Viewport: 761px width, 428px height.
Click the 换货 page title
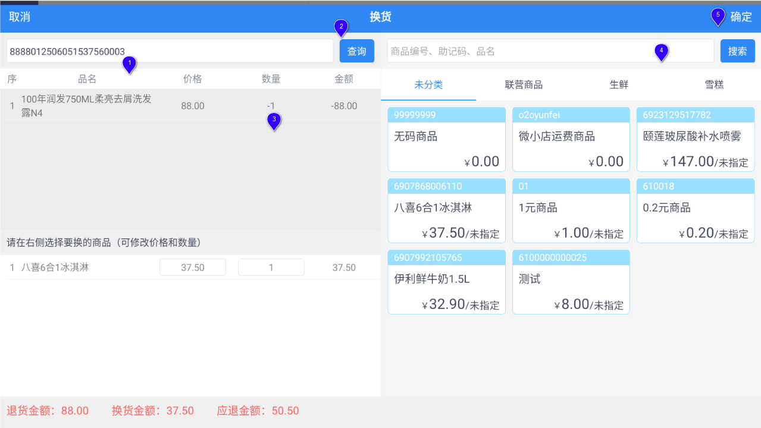[x=381, y=17]
